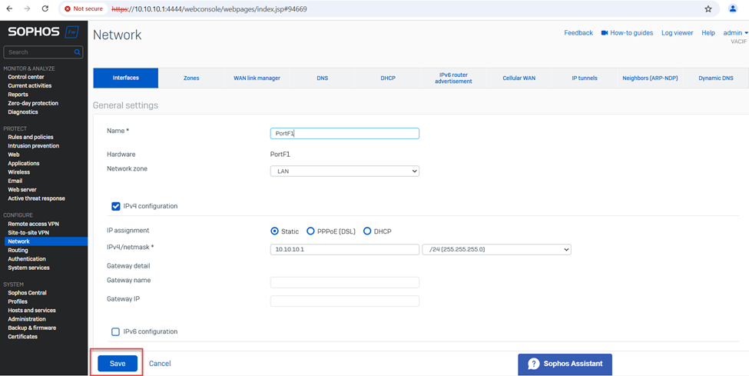The width and height of the screenshot is (749, 376).
Task: Expand the netmask /24 dropdown
Action: [496, 249]
